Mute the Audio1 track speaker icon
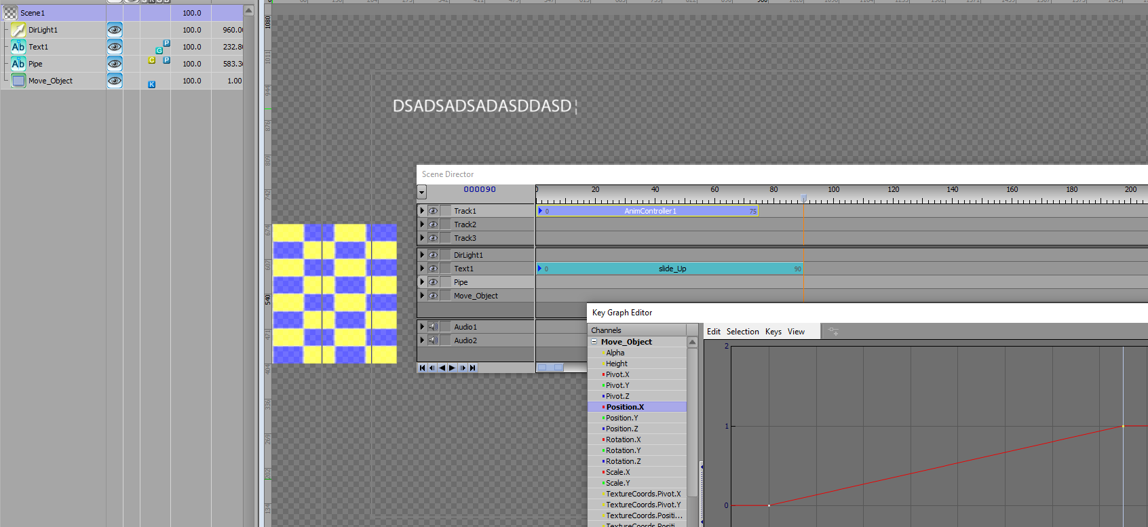This screenshot has width=1148, height=527. click(x=433, y=327)
